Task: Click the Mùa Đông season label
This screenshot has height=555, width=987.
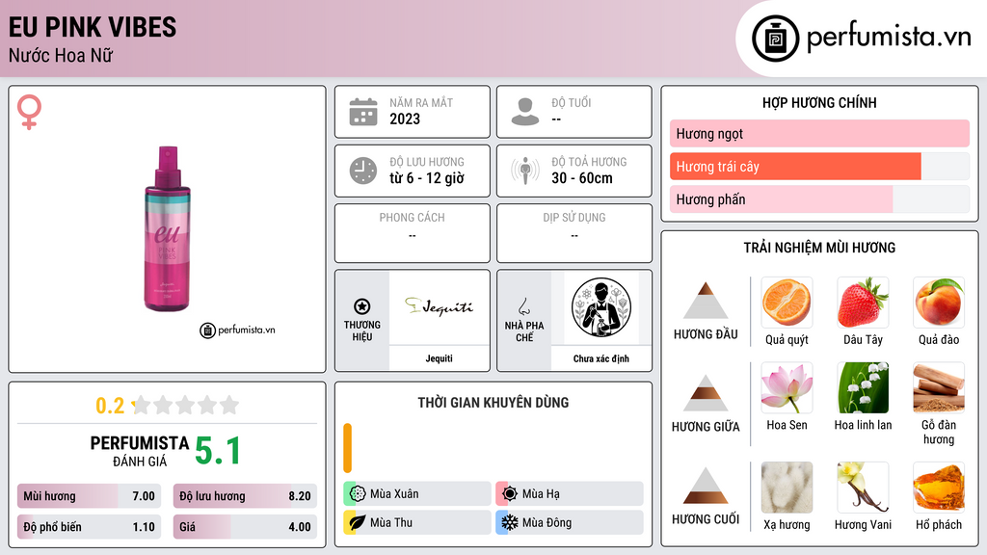Action: click(547, 522)
